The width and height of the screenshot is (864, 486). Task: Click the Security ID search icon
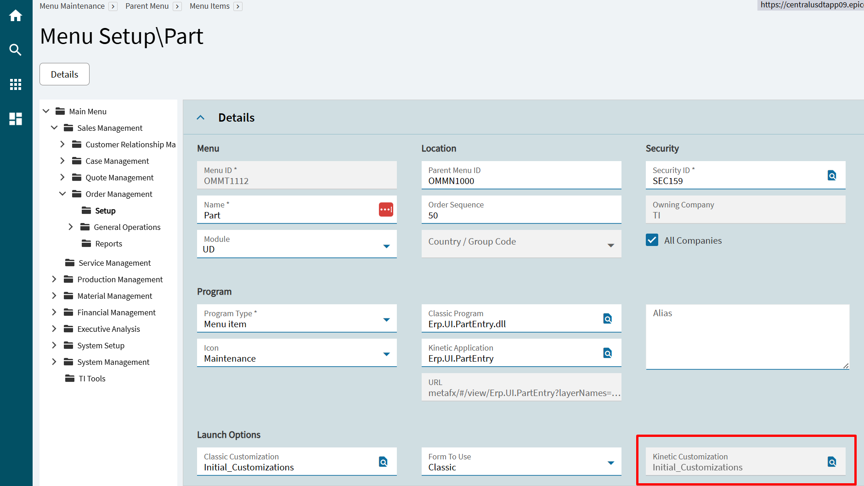tap(832, 175)
